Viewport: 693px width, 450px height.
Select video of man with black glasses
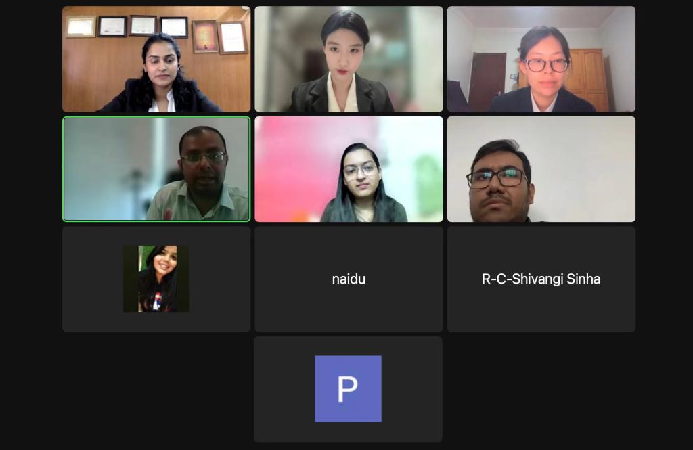coord(541,169)
